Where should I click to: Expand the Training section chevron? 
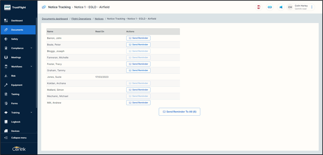pyautogui.click(x=31, y=113)
